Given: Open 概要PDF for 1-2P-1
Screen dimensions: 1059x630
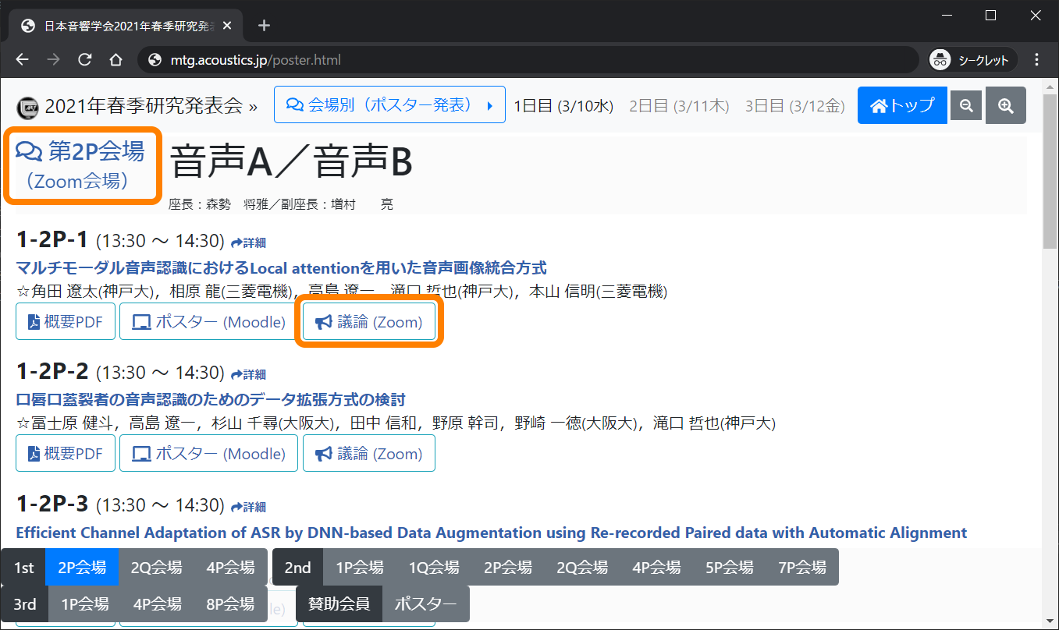Looking at the screenshot, I should 66,322.
